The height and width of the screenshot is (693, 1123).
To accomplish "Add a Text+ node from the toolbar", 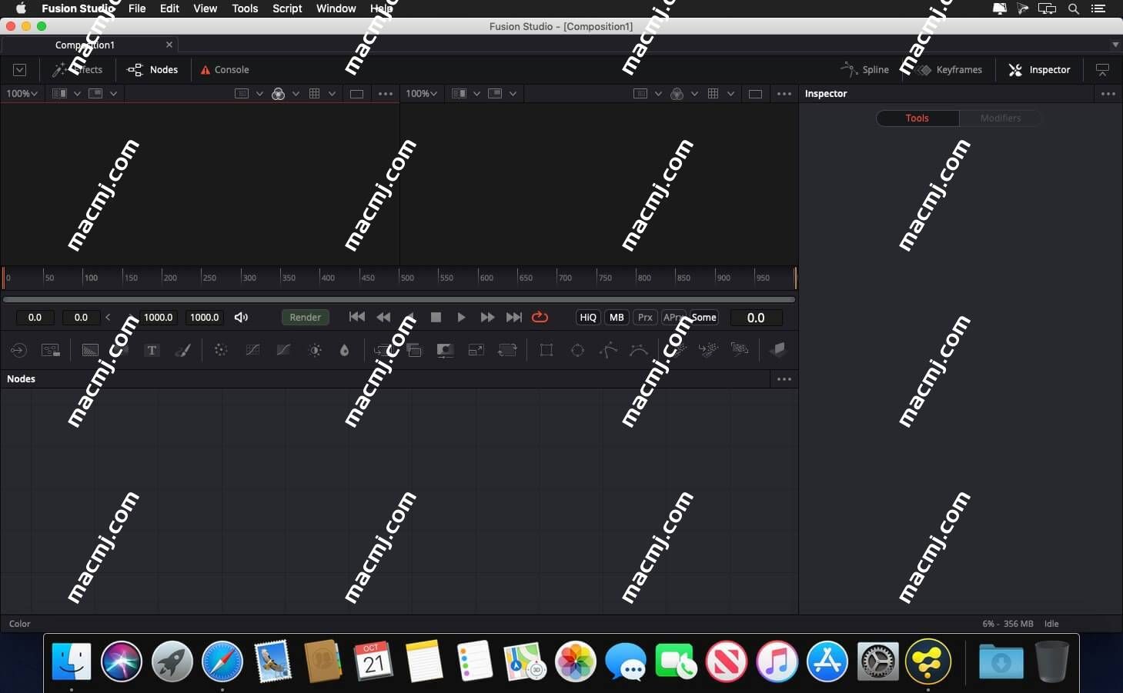I will (x=152, y=350).
